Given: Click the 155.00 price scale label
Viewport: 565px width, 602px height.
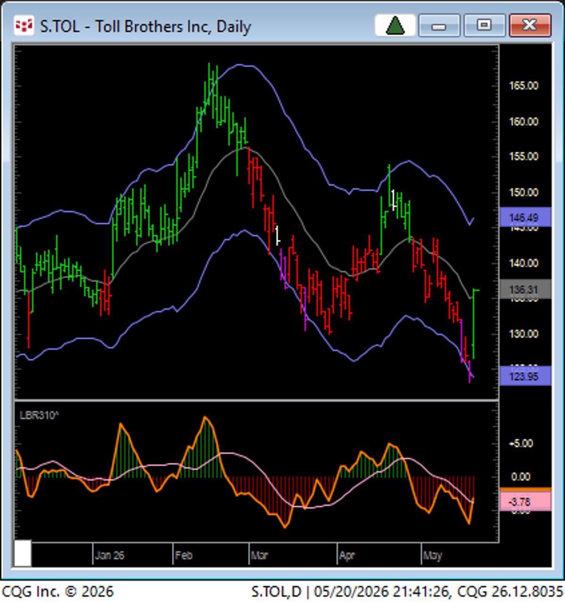Looking at the screenshot, I should (x=524, y=157).
